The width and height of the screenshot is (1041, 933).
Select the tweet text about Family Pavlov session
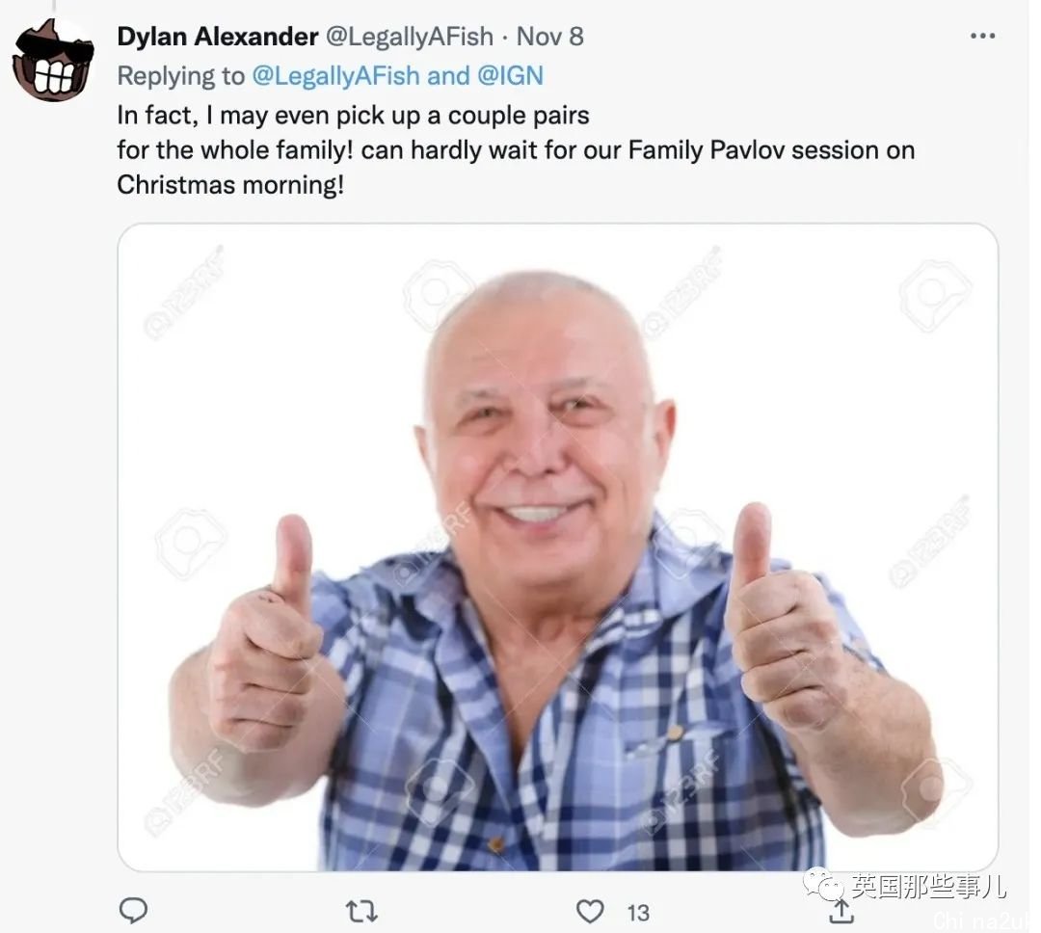point(515,150)
